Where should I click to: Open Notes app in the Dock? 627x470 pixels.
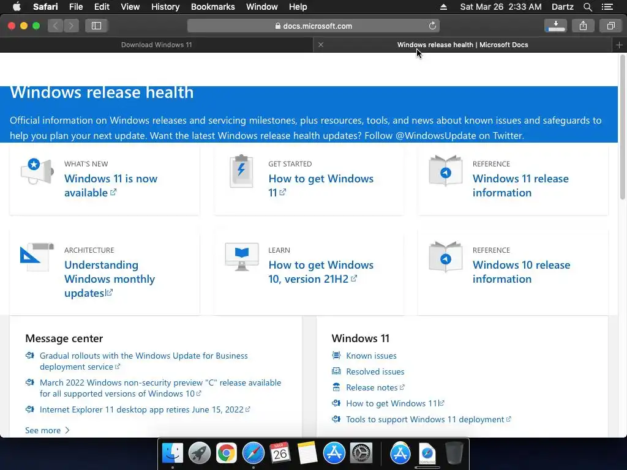click(x=307, y=453)
